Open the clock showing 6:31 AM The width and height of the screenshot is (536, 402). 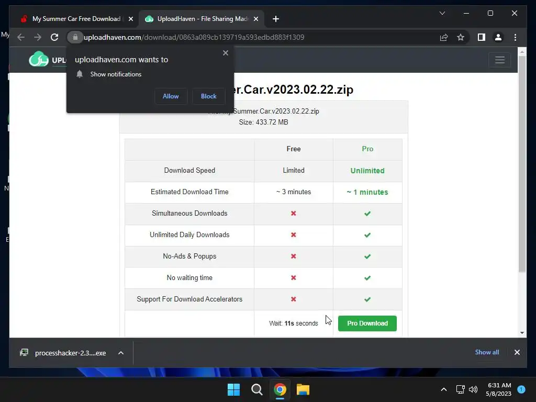(499, 389)
